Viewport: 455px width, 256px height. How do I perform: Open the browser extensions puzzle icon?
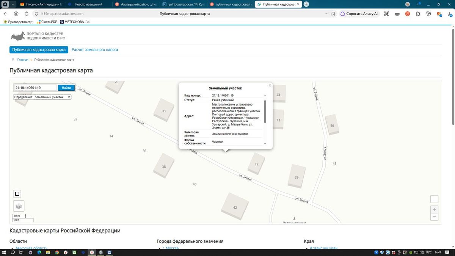pyautogui.click(x=418, y=14)
